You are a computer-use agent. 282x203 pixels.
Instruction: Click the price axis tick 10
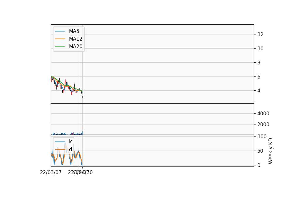click(261, 49)
